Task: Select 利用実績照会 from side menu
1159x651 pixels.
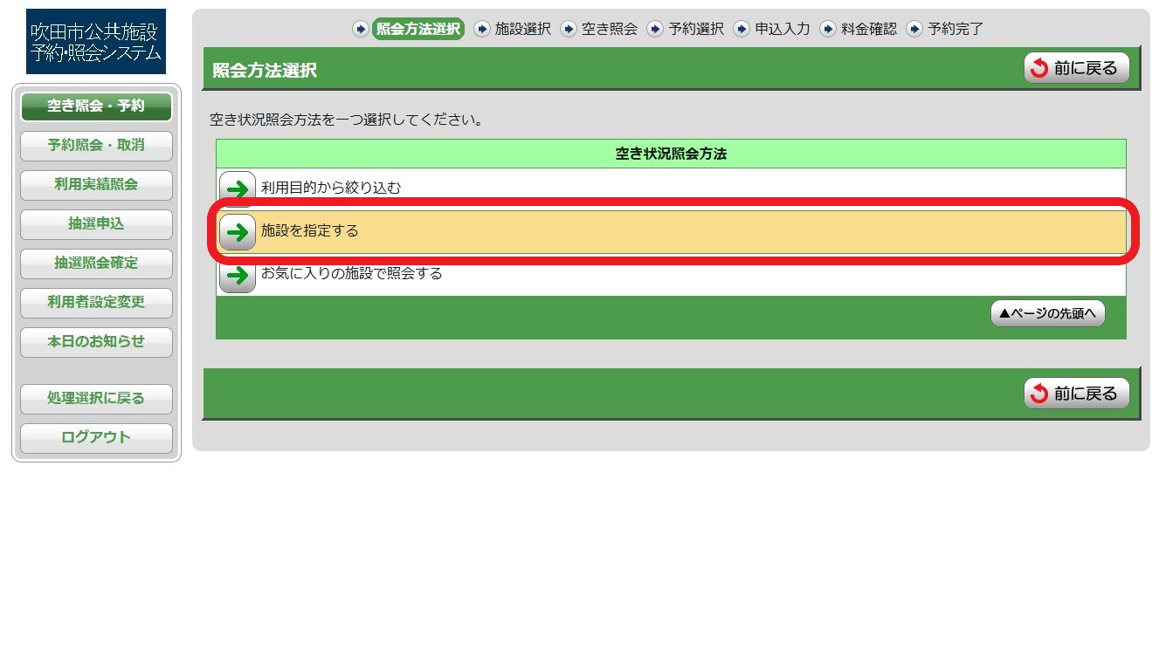Action: pyautogui.click(x=96, y=185)
